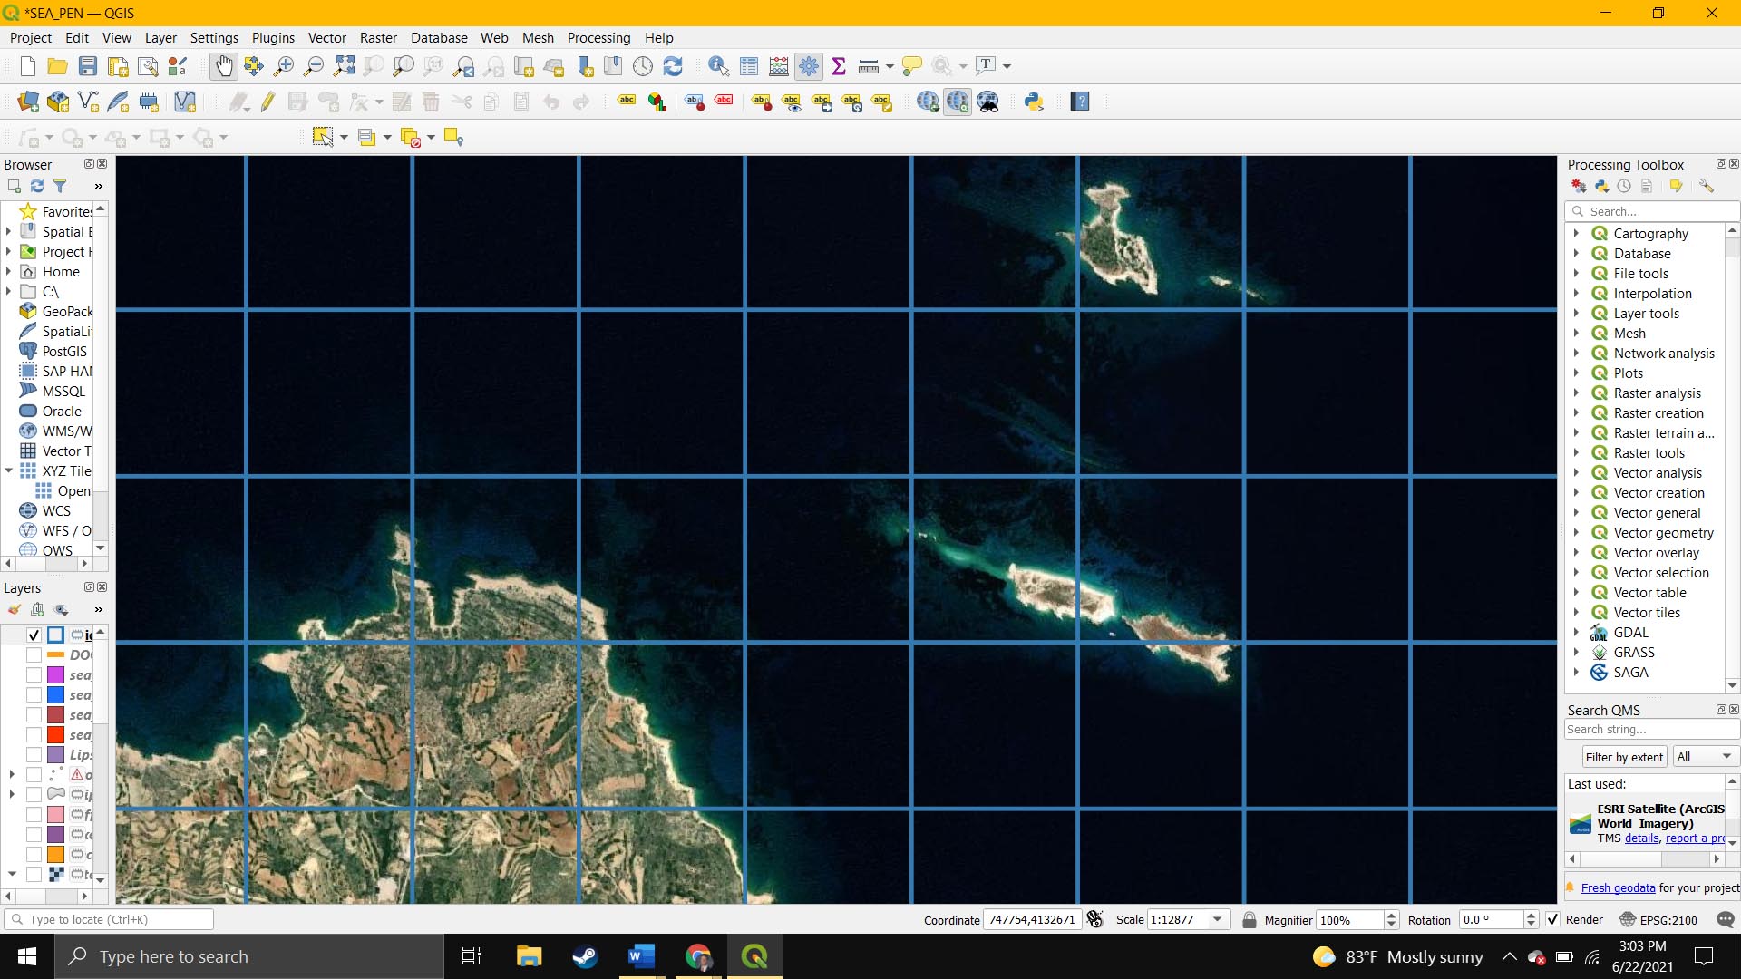Click Save Project floppy disk icon
1741x979 pixels.
[x=88, y=66]
